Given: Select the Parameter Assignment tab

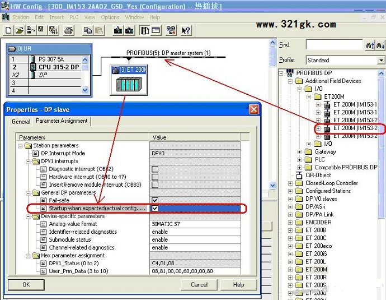Looking at the screenshot, I should (x=62, y=121).
